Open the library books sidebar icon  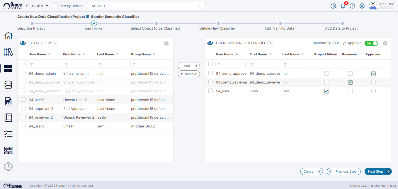8,52
